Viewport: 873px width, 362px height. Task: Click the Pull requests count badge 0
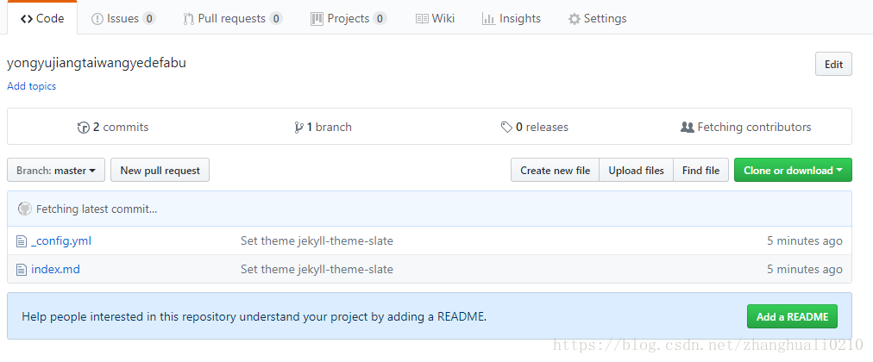pyautogui.click(x=275, y=18)
